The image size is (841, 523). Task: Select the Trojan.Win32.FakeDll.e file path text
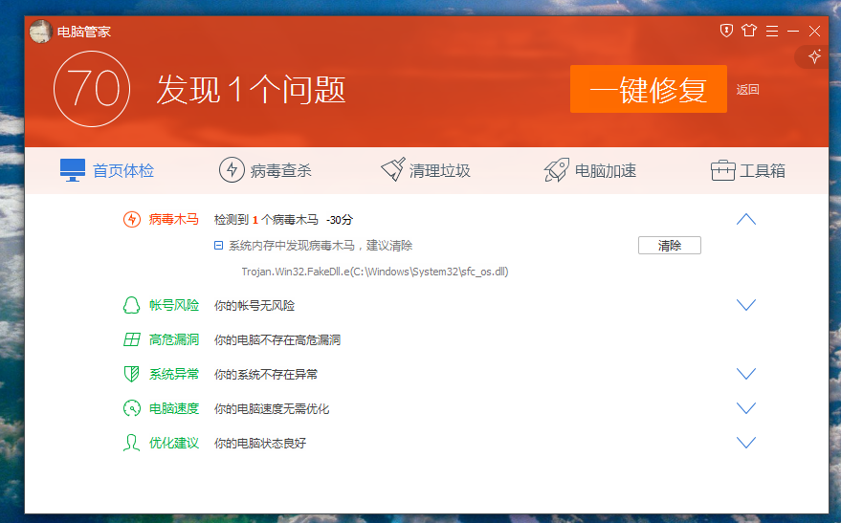(375, 272)
